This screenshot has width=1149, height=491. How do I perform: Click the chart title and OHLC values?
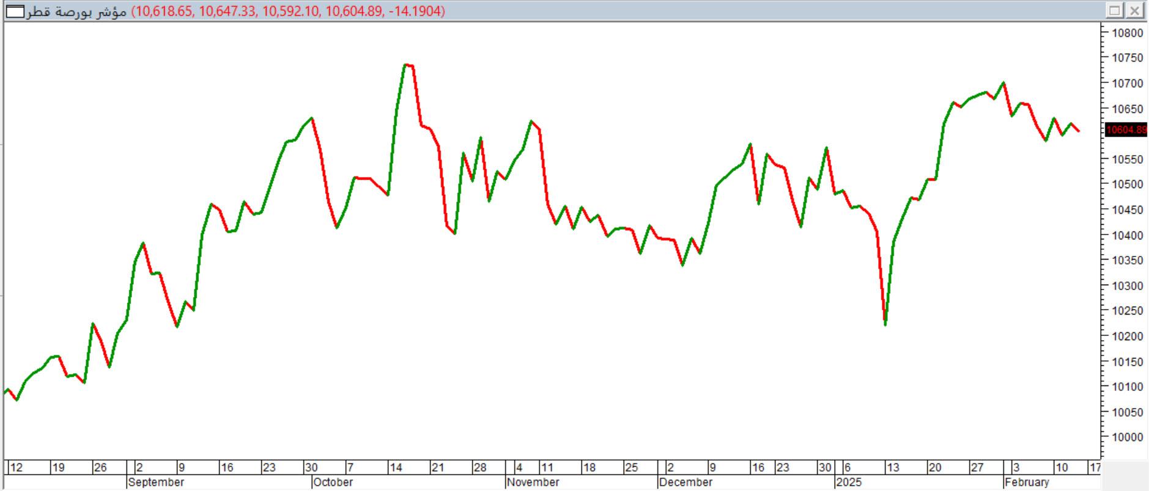tap(237, 11)
